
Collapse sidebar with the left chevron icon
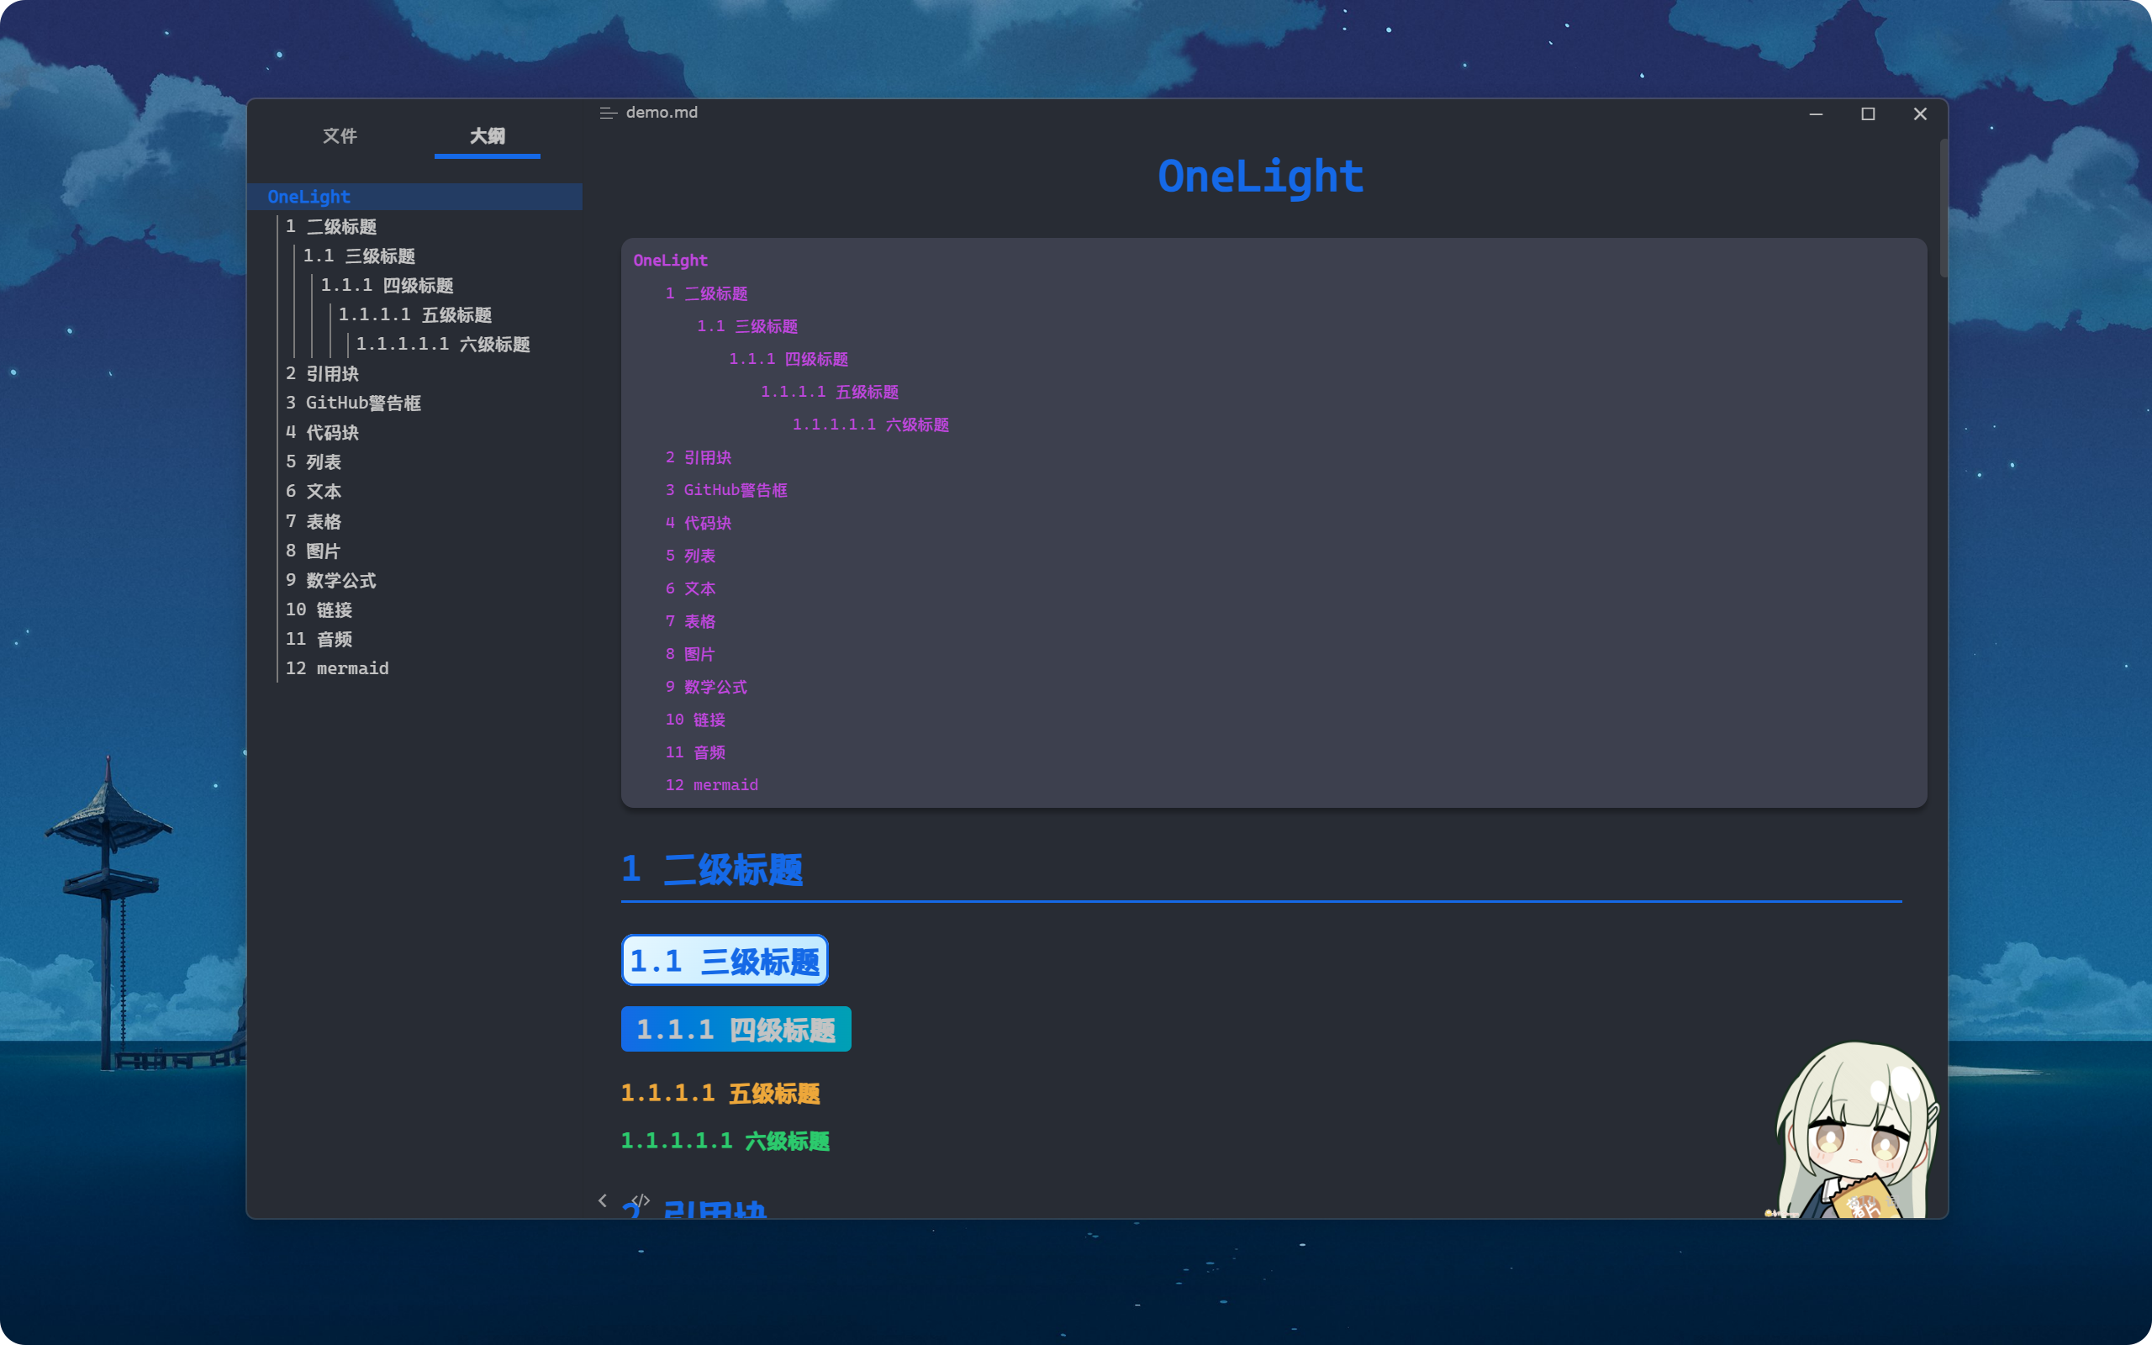602,1201
